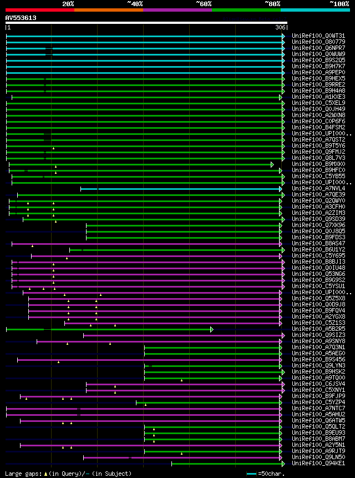Image resolution: width=355 pixels, height=478 pixels.
Task: Select the UniRef100_Q9SD39 label
Action: point(318,219)
